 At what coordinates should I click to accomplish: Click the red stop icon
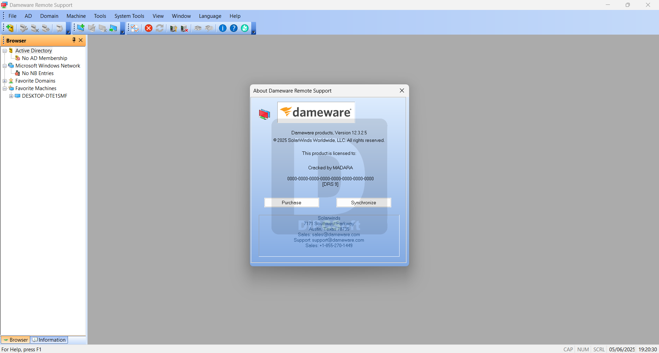click(x=149, y=28)
